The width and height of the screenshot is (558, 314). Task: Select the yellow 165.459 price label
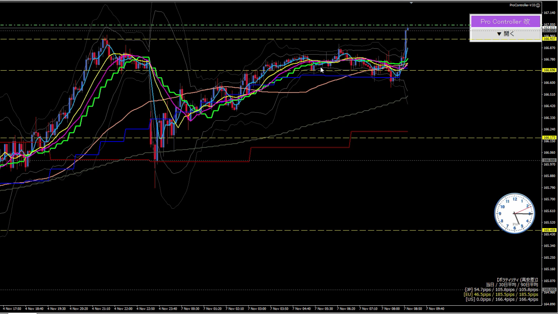tap(549, 230)
